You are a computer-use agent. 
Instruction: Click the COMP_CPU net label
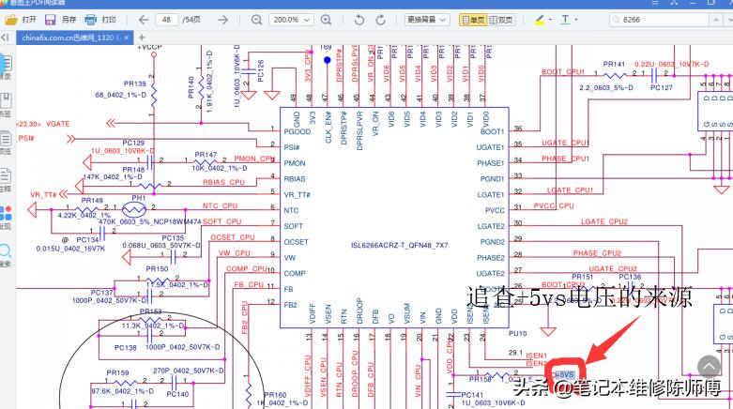point(246,269)
